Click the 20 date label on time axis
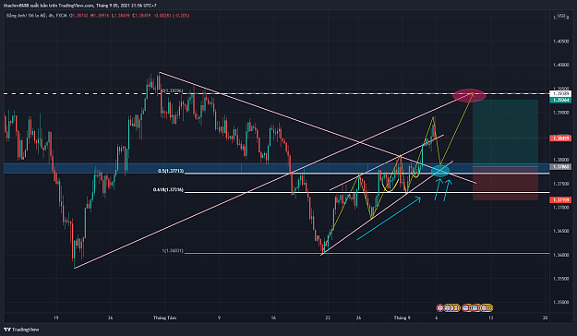Image resolution: width=577 pixels, height=336 pixels. coord(545,318)
